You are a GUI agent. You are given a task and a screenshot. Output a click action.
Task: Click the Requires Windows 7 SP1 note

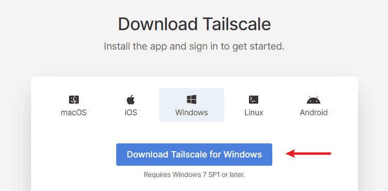click(x=194, y=174)
